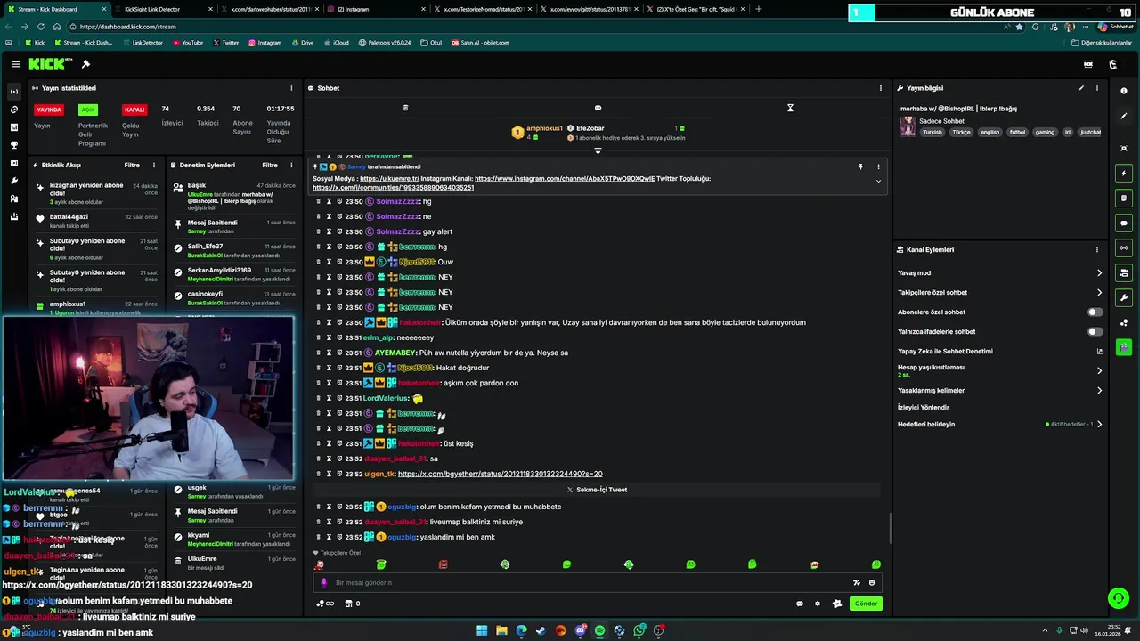1140x641 pixels.
Task: Open LinkDetector bookmark in bookmarks bar
Action: 142,43
